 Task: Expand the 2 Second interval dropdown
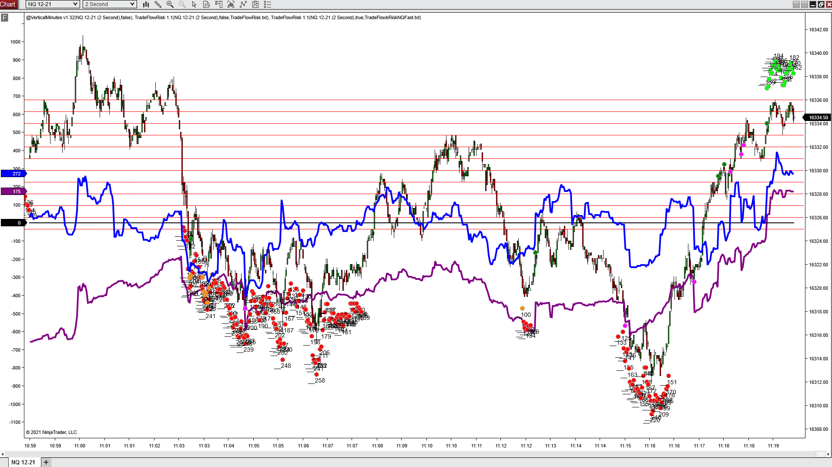pyautogui.click(x=110, y=4)
